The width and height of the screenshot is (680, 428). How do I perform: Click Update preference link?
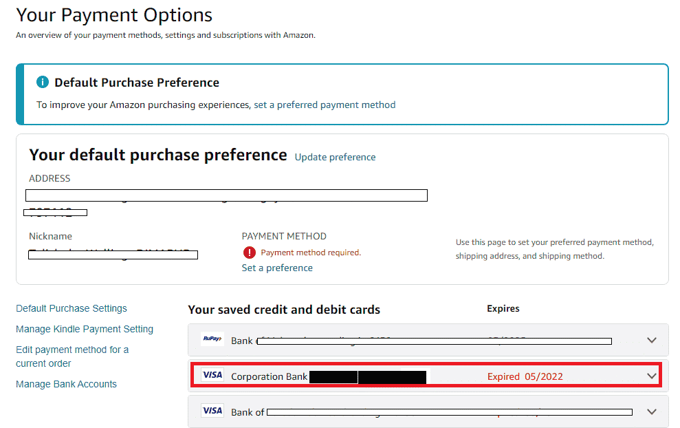(336, 157)
